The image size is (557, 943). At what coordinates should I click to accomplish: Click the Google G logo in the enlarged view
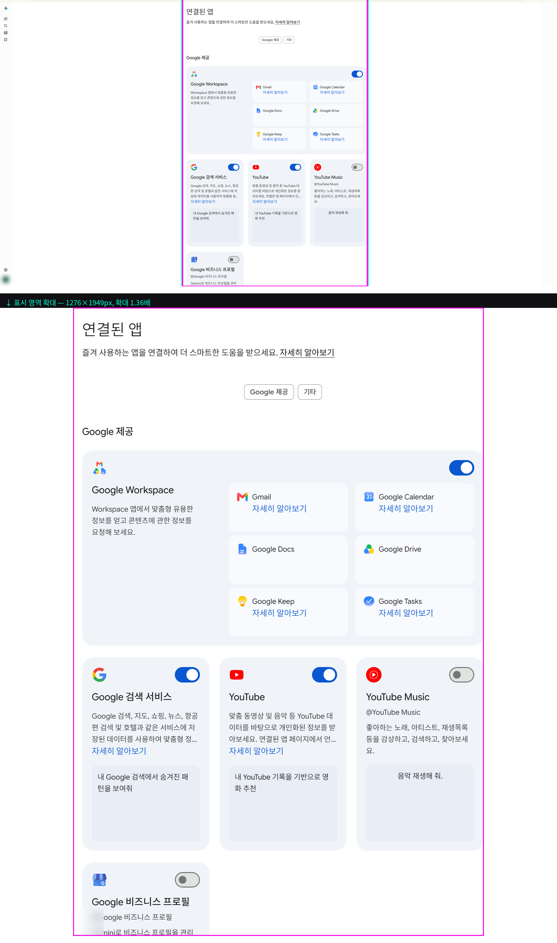click(99, 675)
